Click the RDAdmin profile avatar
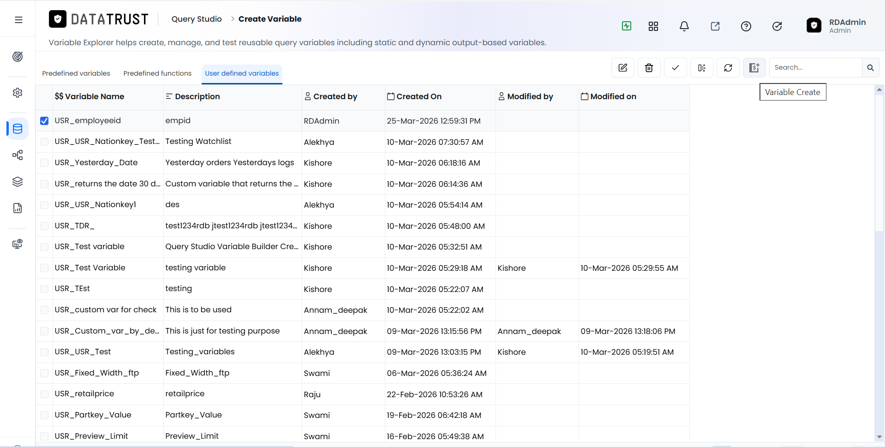Screen dimensions: 885x447 (814, 25)
